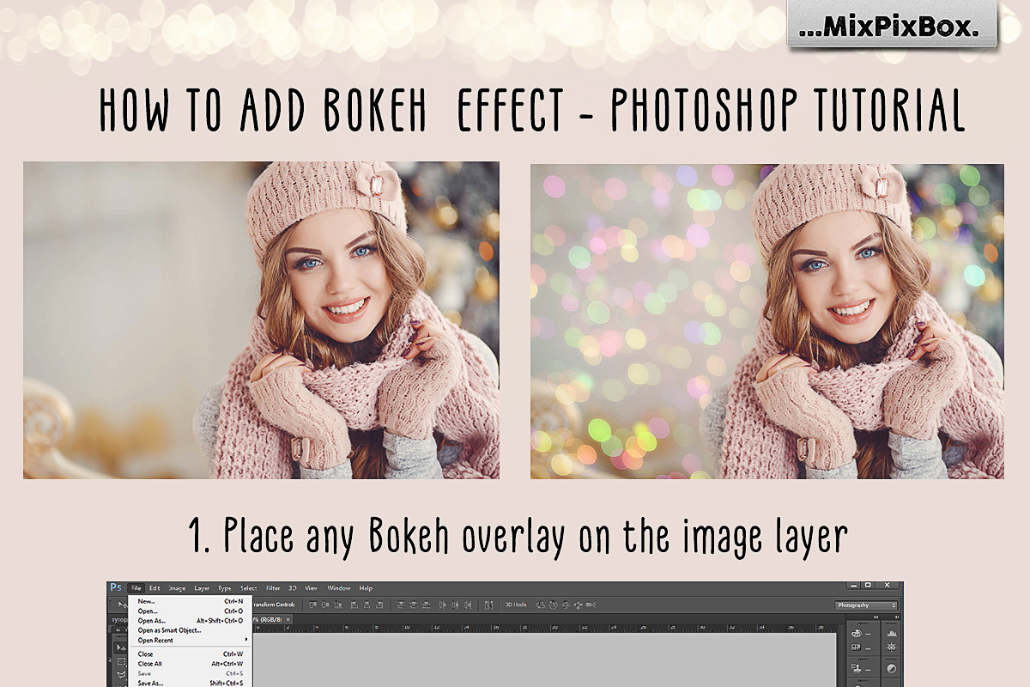The width and height of the screenshot is (1030, 687).
Task: Open the Edit menu
Action: (x=154, y=588)
